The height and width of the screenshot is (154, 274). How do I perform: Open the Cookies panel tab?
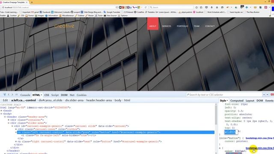(81, 95)
